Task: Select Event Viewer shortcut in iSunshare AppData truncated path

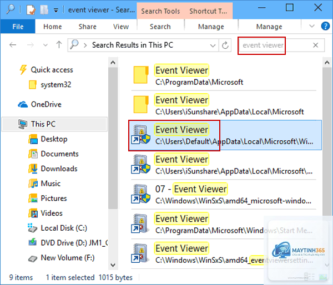Action: tap(224, 165)
